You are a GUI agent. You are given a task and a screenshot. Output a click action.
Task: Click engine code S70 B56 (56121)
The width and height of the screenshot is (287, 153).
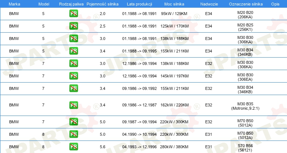(245, 148)
